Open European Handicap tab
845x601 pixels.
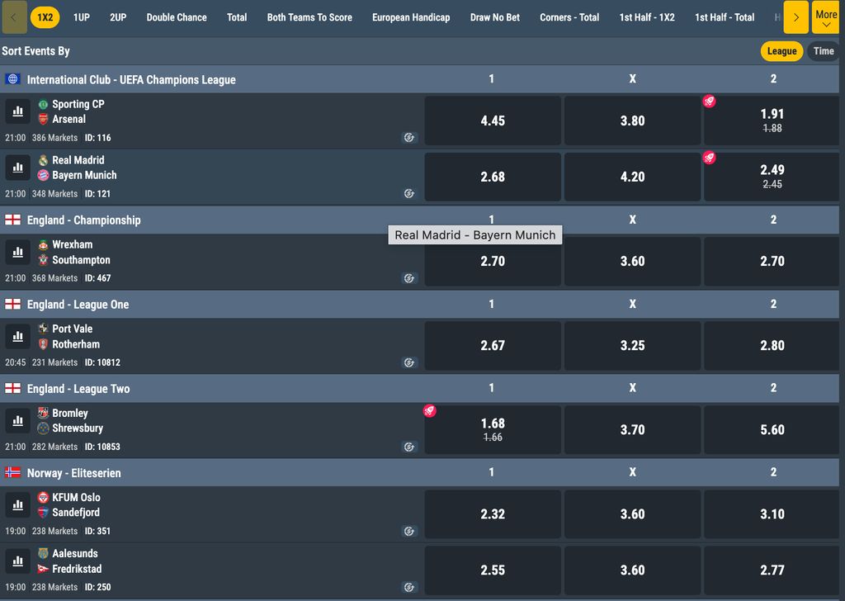coord(411,17)
